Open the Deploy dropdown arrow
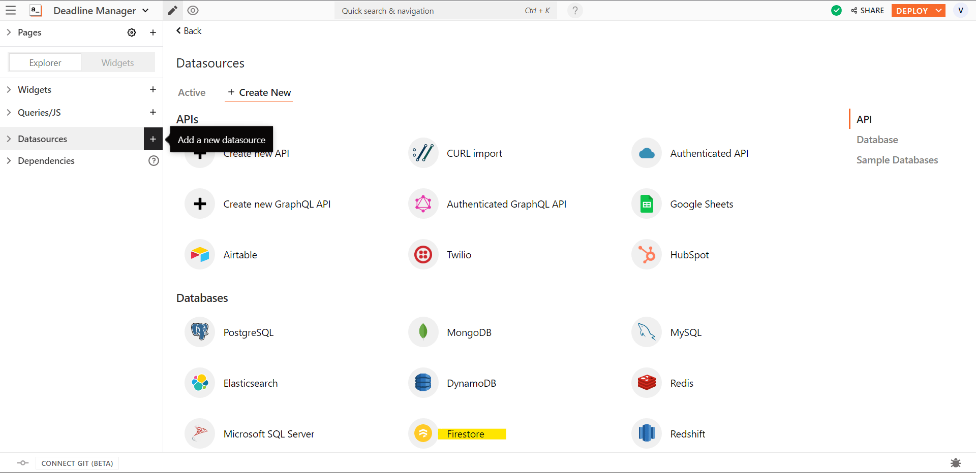 pyautogui.click(x=938, y=11)
